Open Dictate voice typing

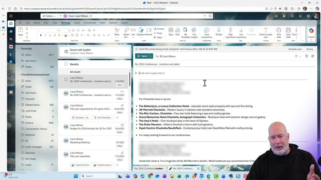[x=219, y=33]
